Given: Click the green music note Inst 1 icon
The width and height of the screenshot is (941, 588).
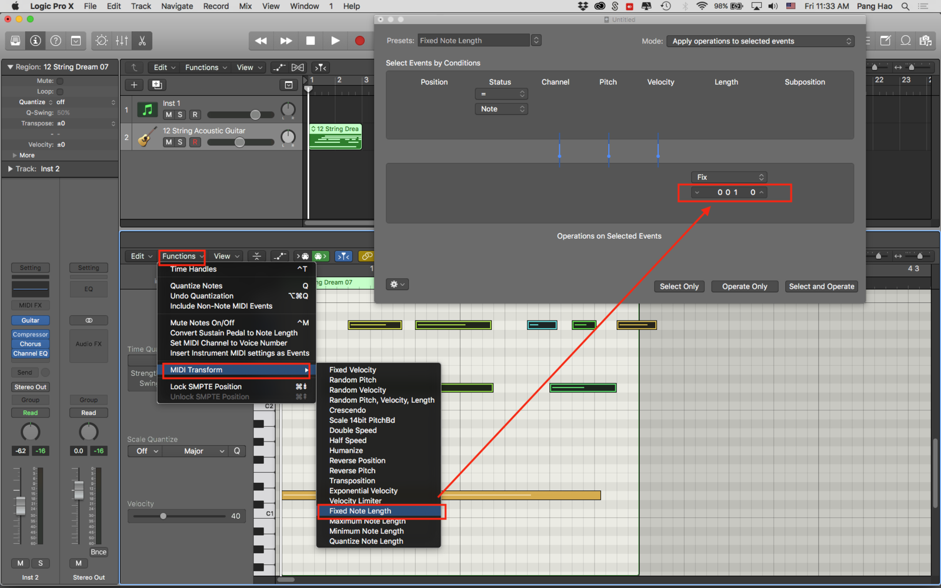Looking at the screenshot, I should (x=147, y=109).
